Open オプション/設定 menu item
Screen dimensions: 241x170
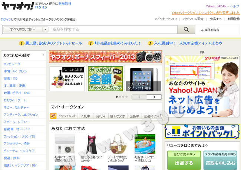coord(193,19)
